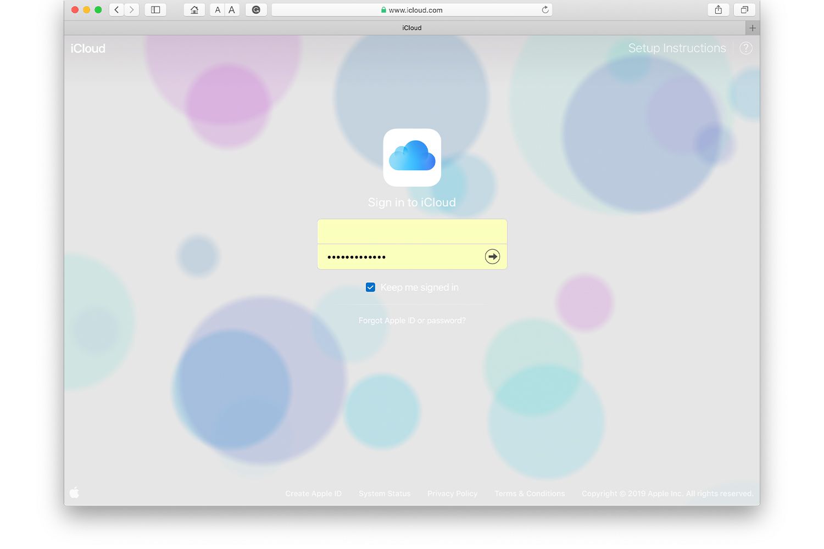Maximize window with green button
The height and width of the screenshot is (549, 824).
point(98,10)
